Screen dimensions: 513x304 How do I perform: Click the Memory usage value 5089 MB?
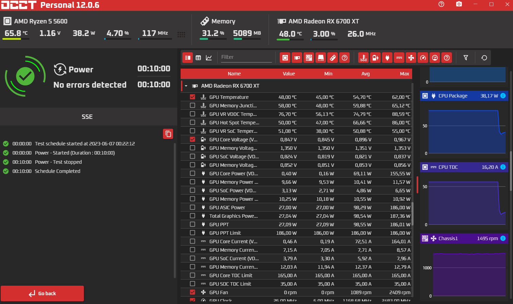pyautogui.click(x=247, y=33)
